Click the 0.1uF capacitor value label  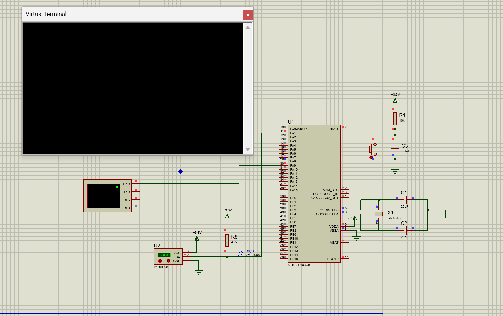406,151
